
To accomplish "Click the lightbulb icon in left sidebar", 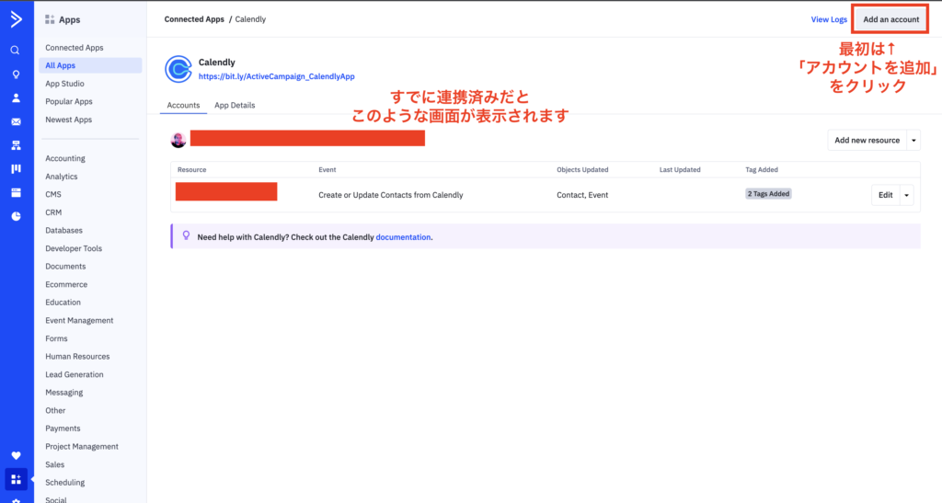I will click(16, 74).
